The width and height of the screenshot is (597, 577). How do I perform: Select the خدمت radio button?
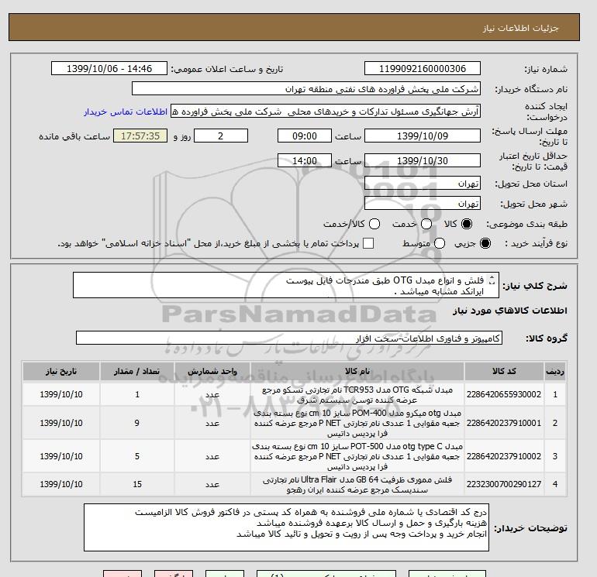coord(426,224)
